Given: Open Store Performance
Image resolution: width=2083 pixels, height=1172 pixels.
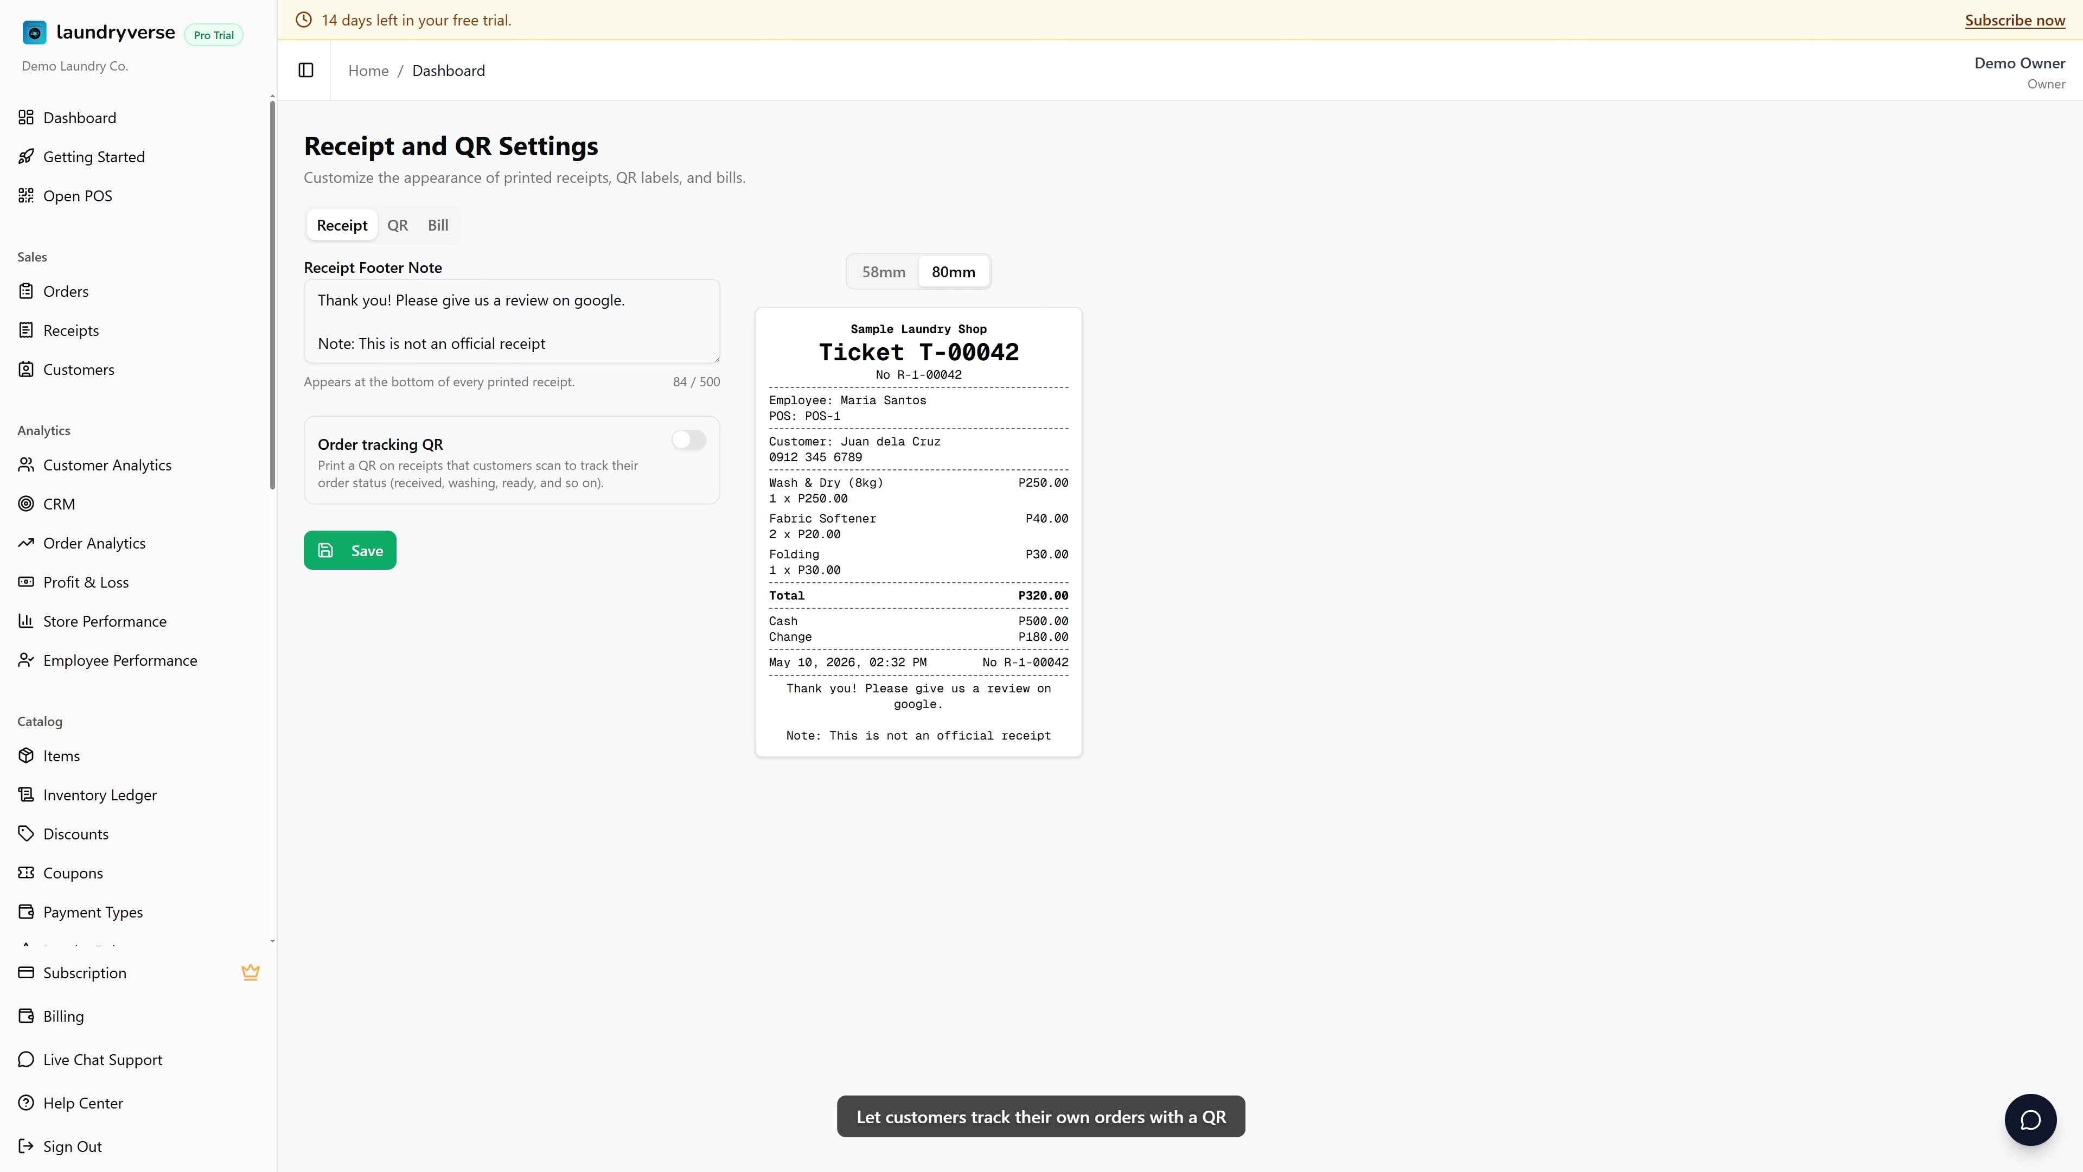Looking at the screenshot, I should pyautogui.click(x=104, y=621).
